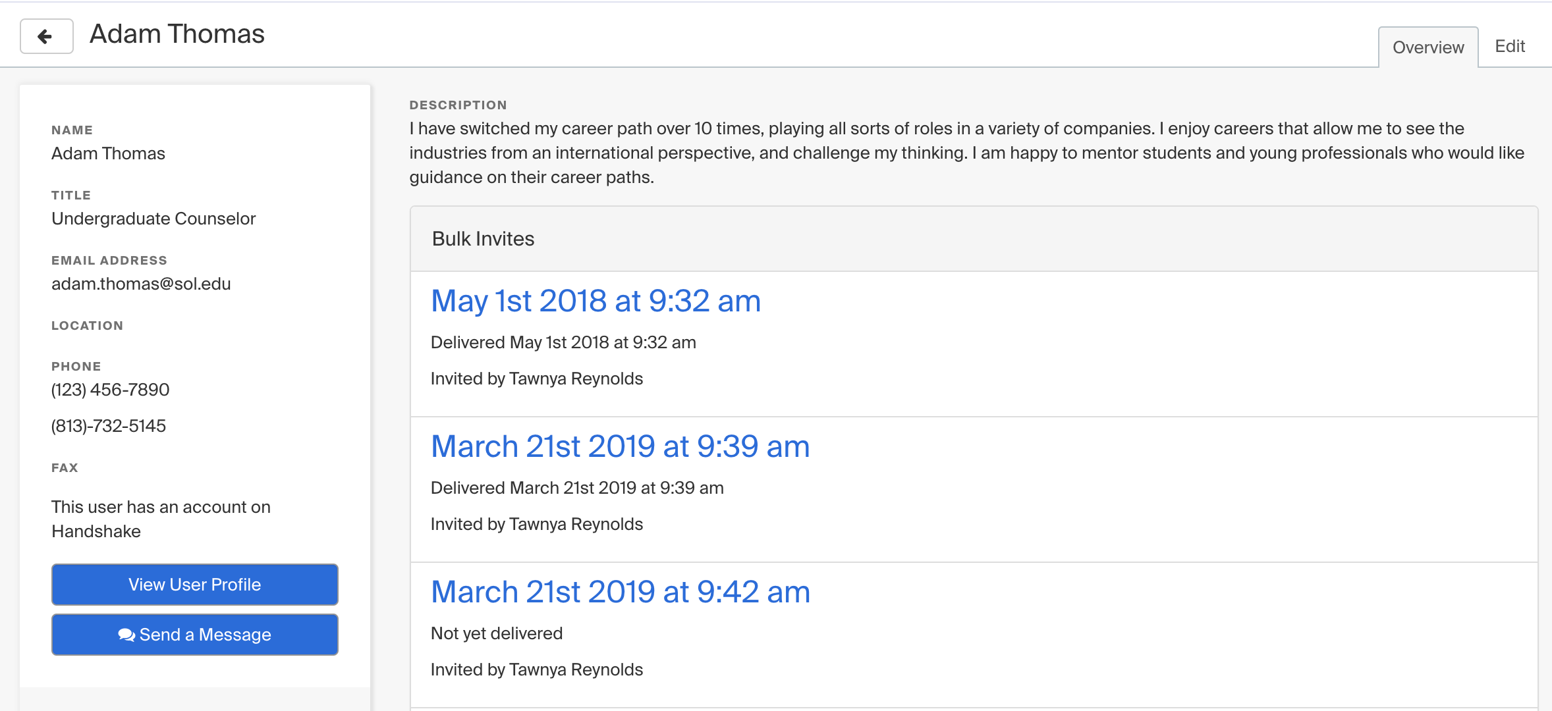The height and width of the screenshot is (711, 1552).
Task: Click 'Delivered May 1st 2018 at 9:32 am' text
Action: pyautogui.click(x=563, y=342)
